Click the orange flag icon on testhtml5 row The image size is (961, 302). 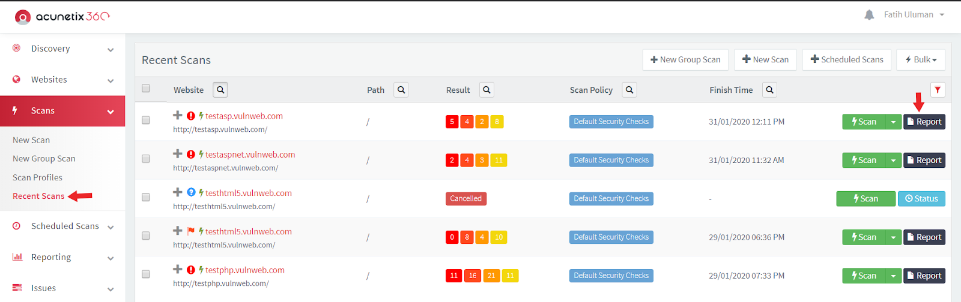[x=191, y=231]
